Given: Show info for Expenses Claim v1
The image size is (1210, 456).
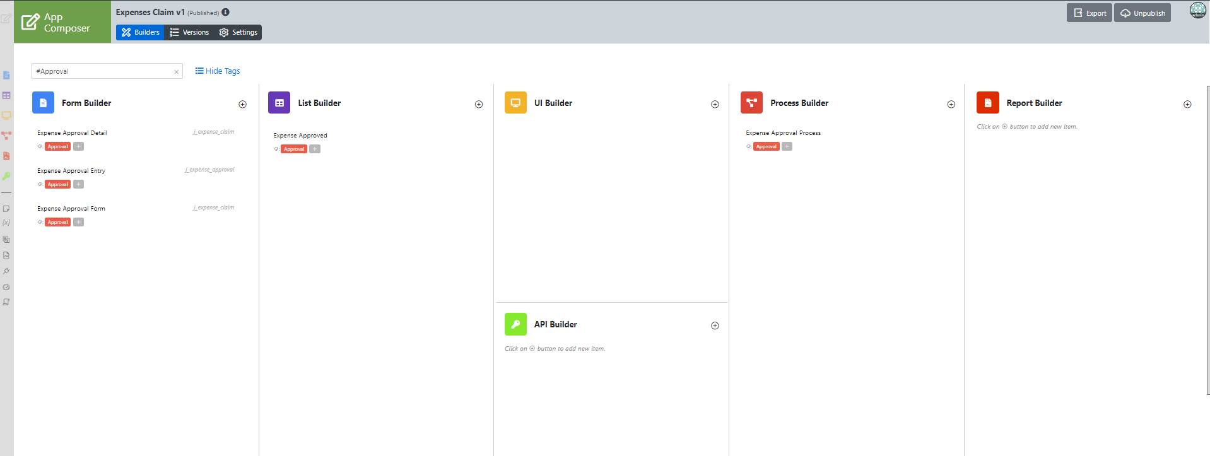Looking at the screenshot, I should coord(225,12).
